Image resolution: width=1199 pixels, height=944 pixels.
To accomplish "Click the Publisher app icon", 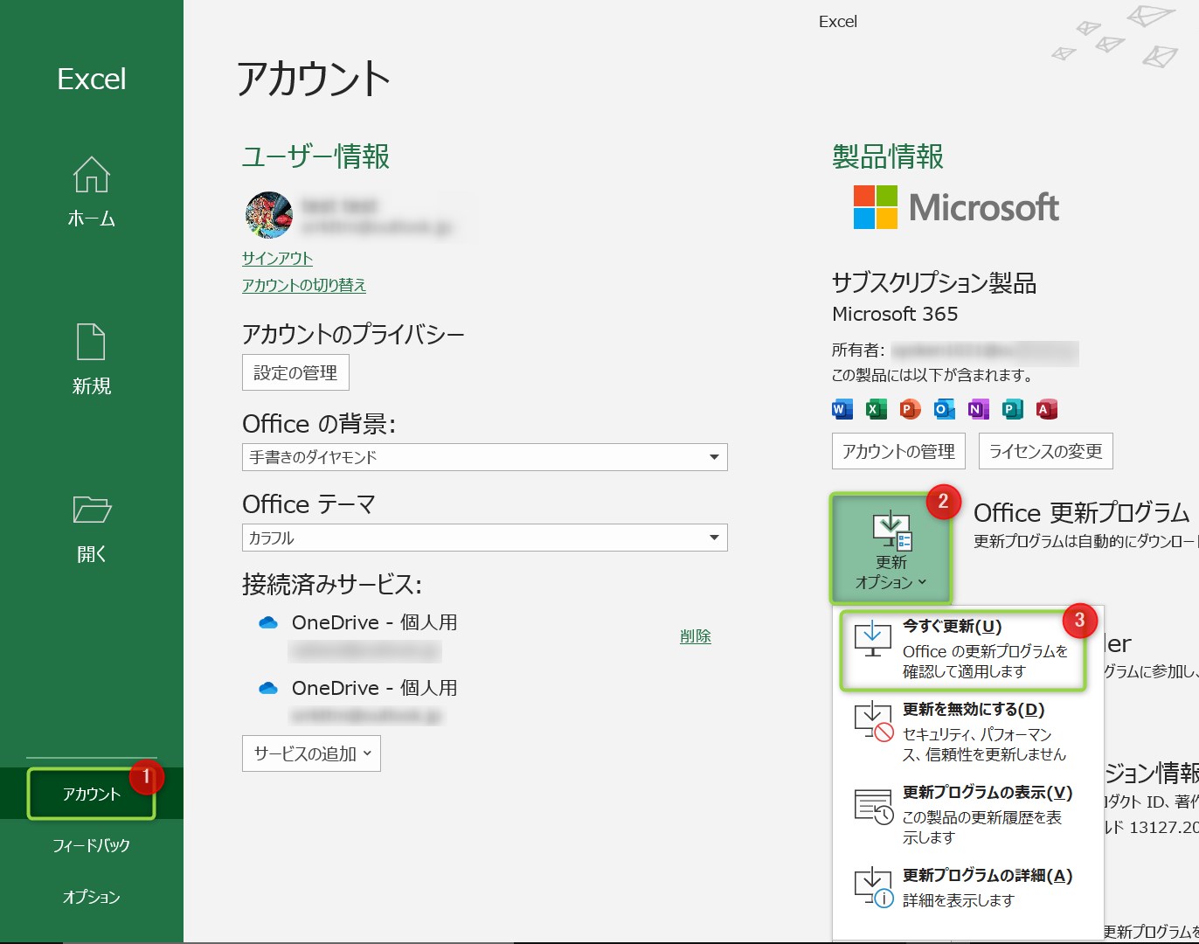I will tap(1012, 408).
